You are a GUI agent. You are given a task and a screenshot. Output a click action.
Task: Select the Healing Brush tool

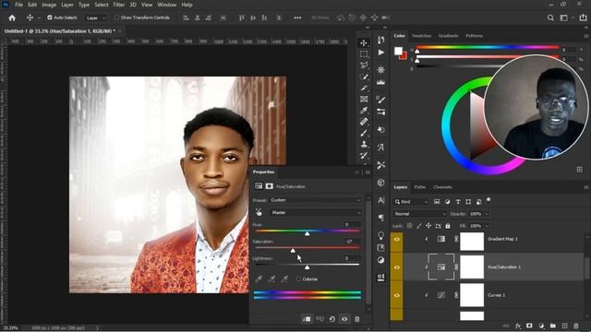pos(364,122)
